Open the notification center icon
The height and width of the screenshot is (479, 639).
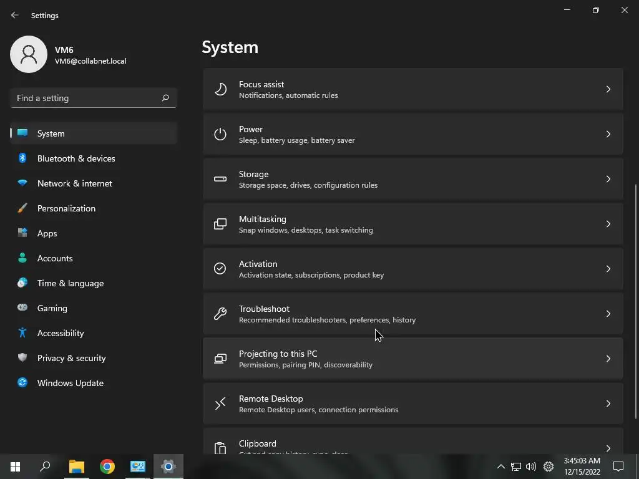pyautogui.click(x=618, y=467)
